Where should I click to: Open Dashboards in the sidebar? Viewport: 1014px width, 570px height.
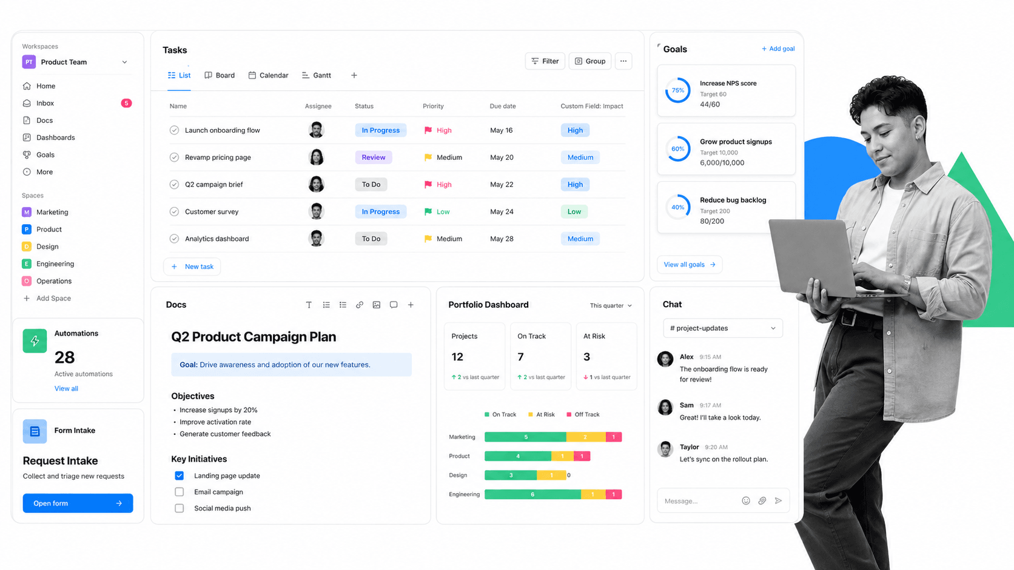pyautogui.click(x=49, y=138)
